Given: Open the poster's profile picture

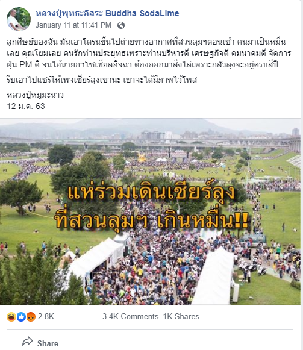Looking at the screenshot, I should click(x=19, y=19).
